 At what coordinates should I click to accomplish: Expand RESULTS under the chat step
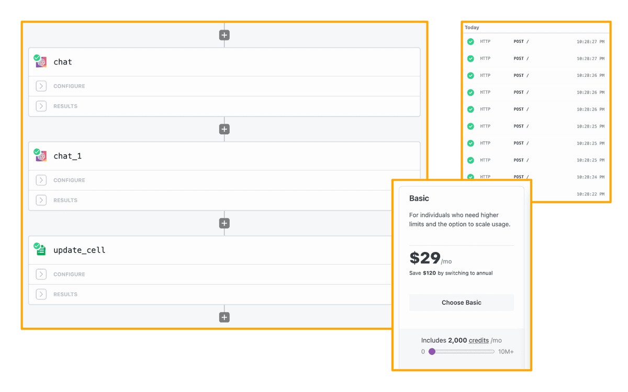pos(41,106)
